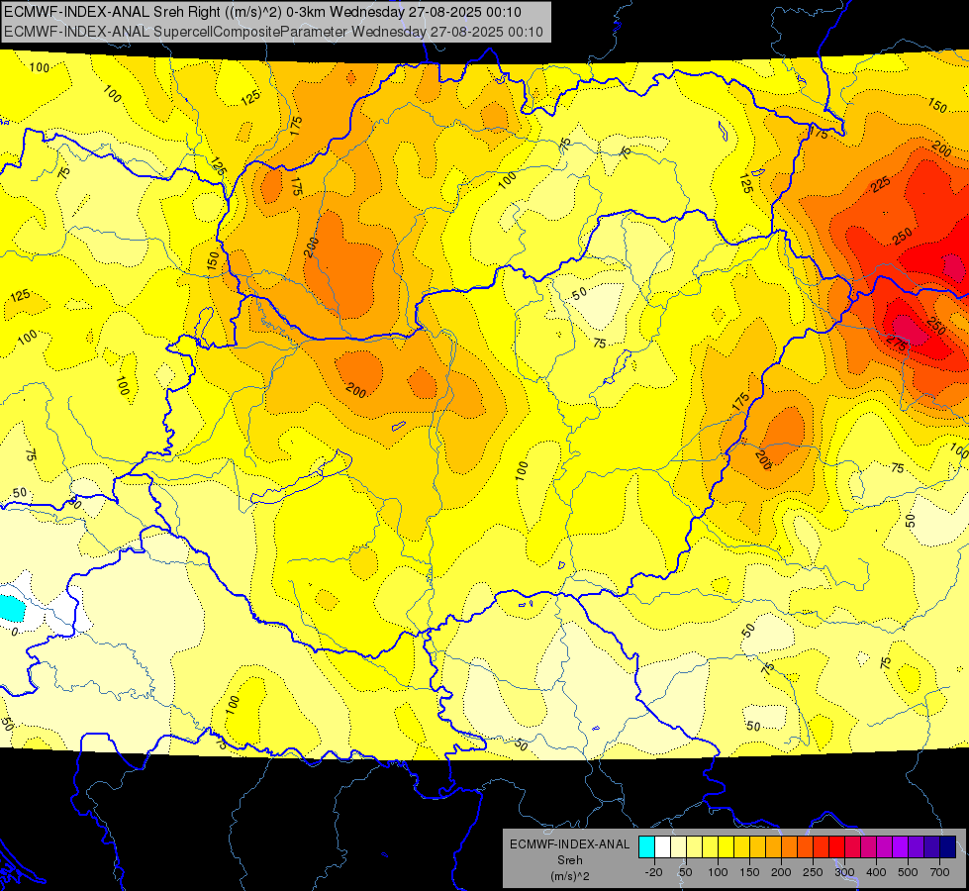Click the legend tick label 400
The height and width of the screenshot is (891, 969).
click(876, 872)
